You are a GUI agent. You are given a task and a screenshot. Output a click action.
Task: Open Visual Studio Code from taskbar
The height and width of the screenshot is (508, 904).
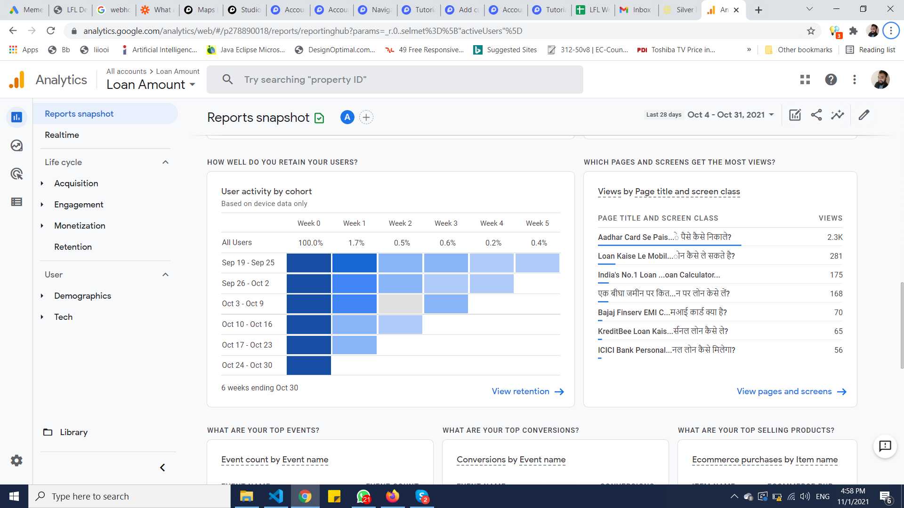(276, 496)
